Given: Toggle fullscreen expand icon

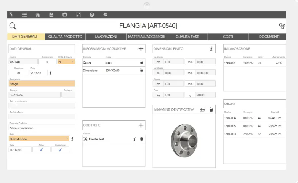Looking at the screenshot, I should click(78, 15).
